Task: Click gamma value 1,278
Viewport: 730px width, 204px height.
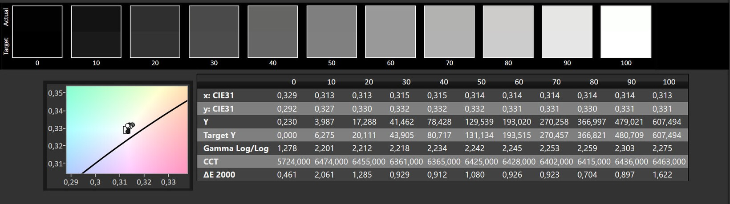Action: [287, 148]
